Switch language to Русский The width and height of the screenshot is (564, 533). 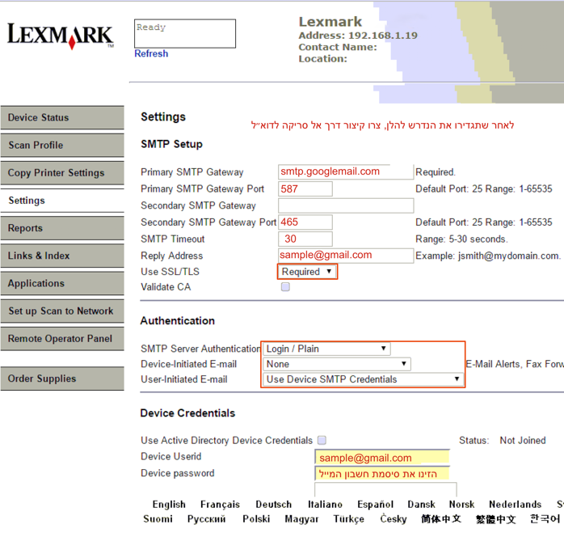(x=207, y=518)
